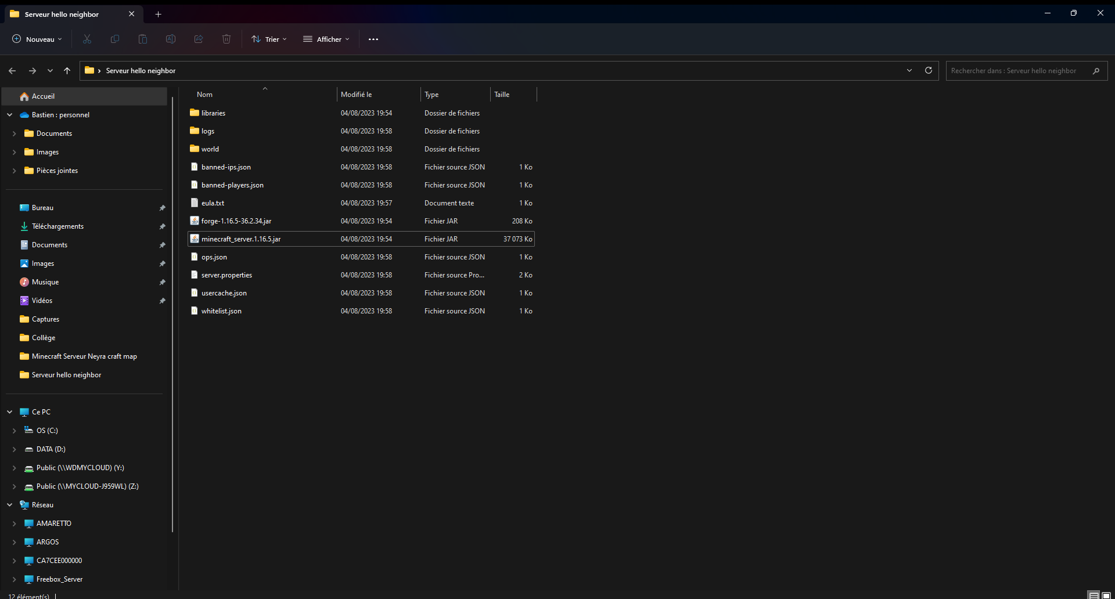The width and height of the screenshot is (1115, 599).
Task: Select the forge-1.16.5-36.2.34.jar file icon
Action: point(195,221)
